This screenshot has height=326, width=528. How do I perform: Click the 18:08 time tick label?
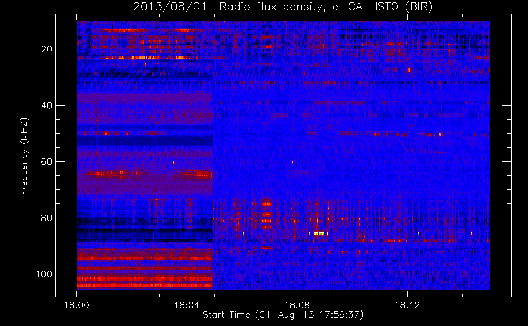[x=297, y=305]
